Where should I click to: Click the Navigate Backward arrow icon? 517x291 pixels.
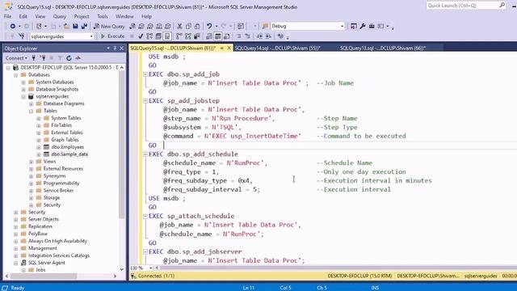[x=13, y=26]
